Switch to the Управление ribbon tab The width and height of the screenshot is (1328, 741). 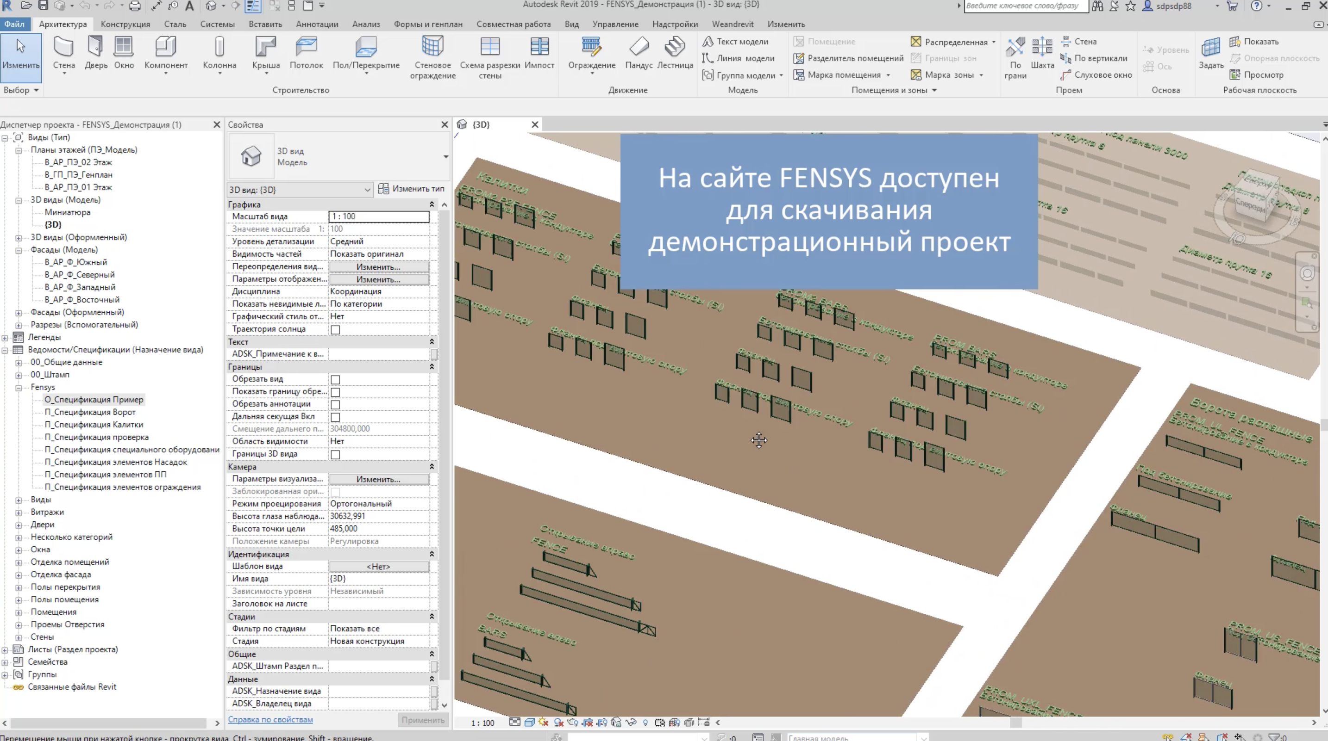[615, 24]
